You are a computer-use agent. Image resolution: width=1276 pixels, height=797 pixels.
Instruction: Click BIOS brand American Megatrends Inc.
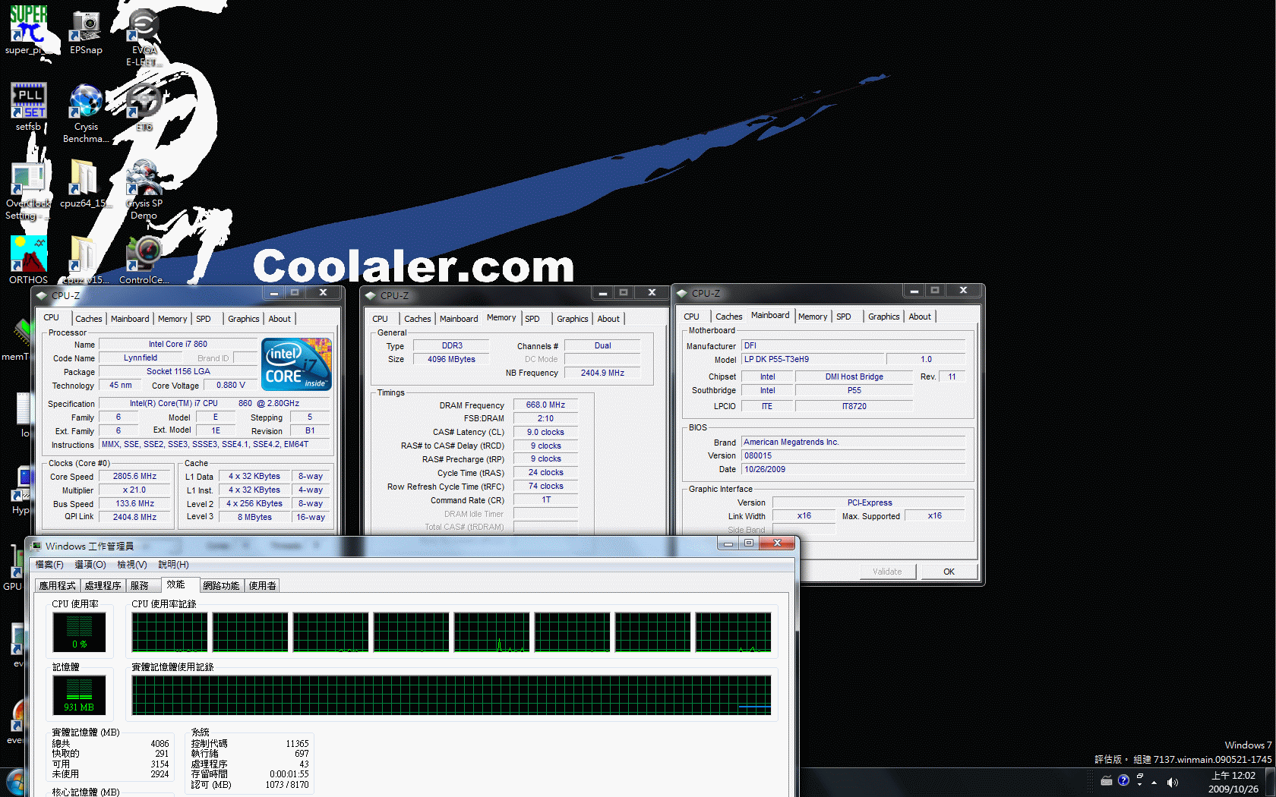click(854, 442)
